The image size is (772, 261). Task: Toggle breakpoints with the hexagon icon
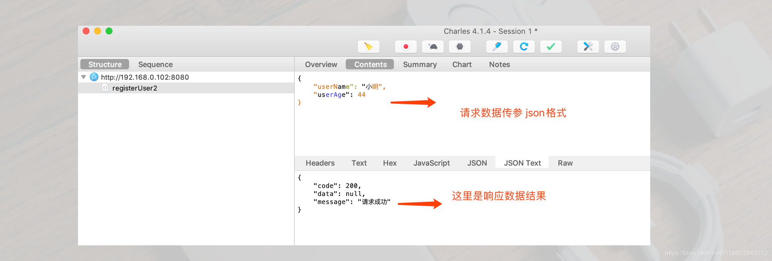[x=460, y=47]
